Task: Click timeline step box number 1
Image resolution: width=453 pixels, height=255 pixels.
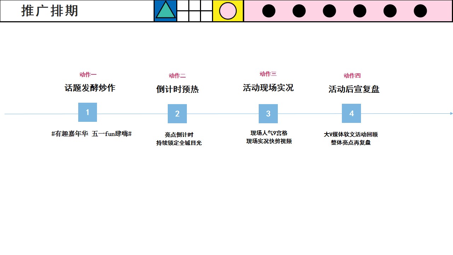Action: click(87, 112)
